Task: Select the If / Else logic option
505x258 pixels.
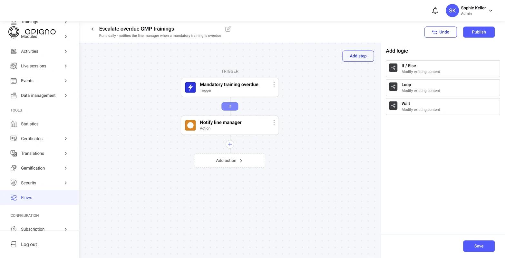Action: coord(443,69)
